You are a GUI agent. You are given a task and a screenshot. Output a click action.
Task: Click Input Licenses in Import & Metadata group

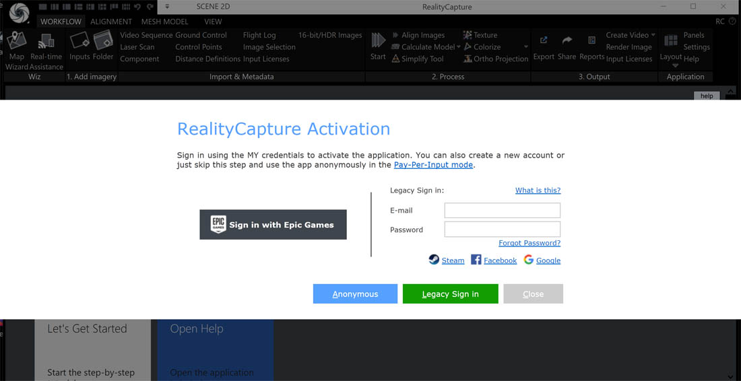(266, 59)
